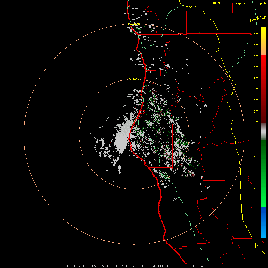Click the 70 value on the velocity scale

[x=256, y=57]
